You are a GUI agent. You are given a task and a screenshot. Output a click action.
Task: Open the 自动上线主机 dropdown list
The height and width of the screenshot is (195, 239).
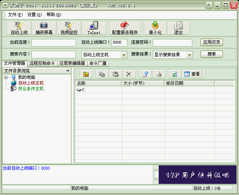point(124,55)
